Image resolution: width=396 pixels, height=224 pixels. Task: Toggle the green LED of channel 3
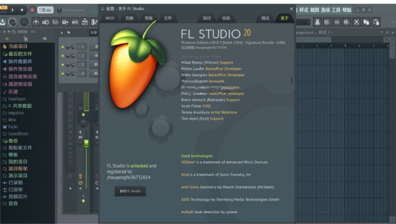[63, 65]
